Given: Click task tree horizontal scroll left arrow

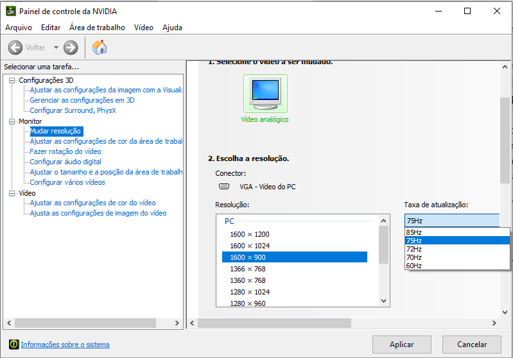Looking at the screenshot, I should coord(9,323).
